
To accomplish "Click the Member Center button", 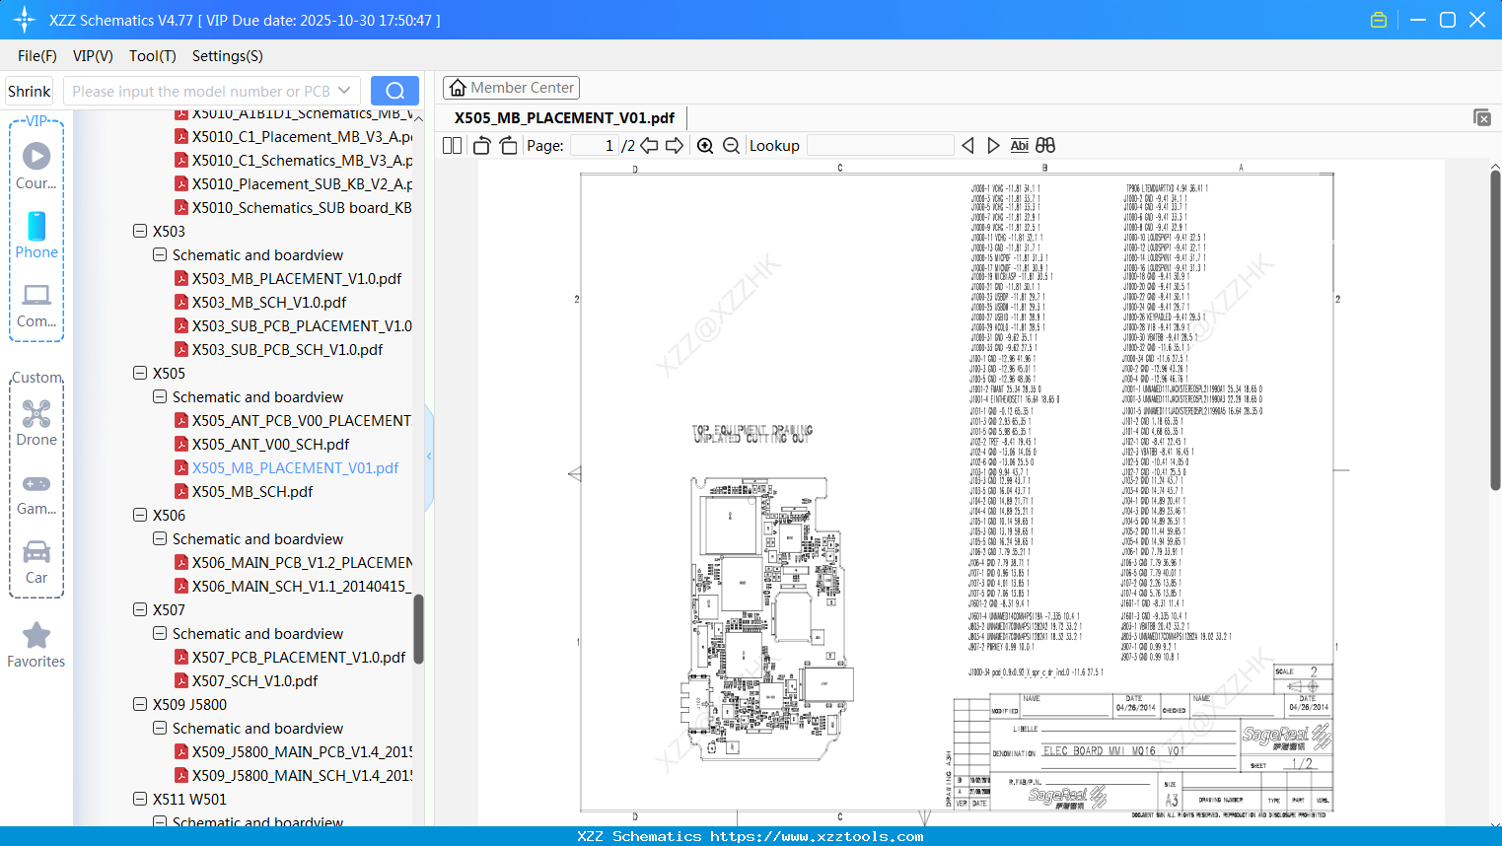I will tap(511, 87).
